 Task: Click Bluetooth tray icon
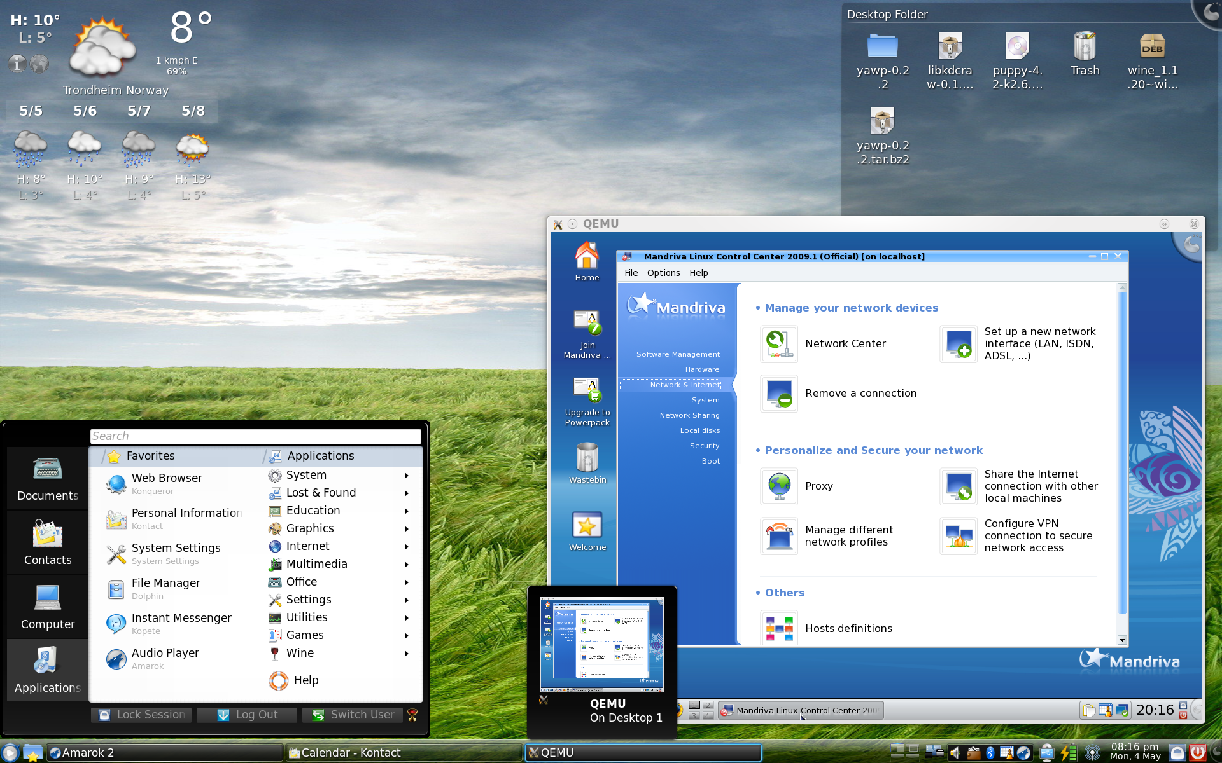(x=990, y=753)
